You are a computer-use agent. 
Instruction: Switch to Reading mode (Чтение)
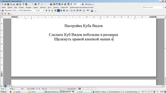click(89, 4)
